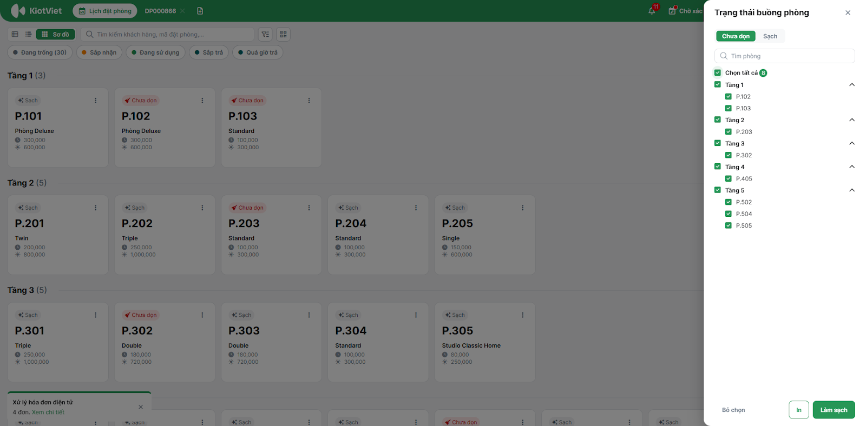Uncheck the Tầng 2 checkbox
Viewport: 866px width, 426px height.
coord(718,119)
